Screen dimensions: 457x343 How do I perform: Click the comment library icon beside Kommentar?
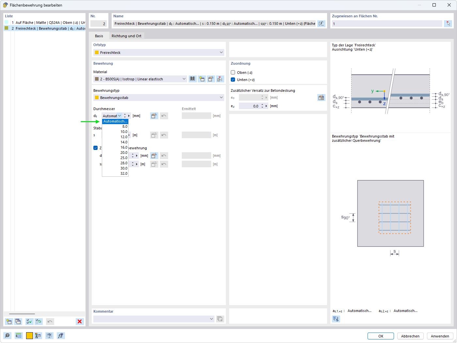point(220,319)
